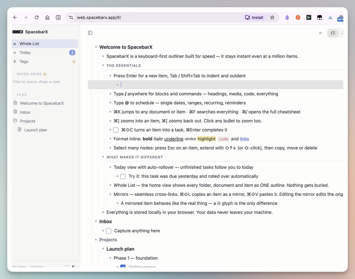Collapse the FILES section in sidebar
The height and width of the screenshot is (279, 355).
(13, 95)
